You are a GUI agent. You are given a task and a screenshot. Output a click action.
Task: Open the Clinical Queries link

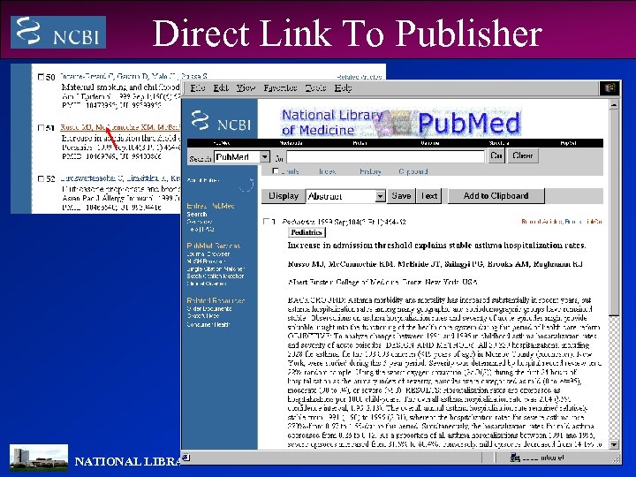pyautogui.click(x=207, y=284)
